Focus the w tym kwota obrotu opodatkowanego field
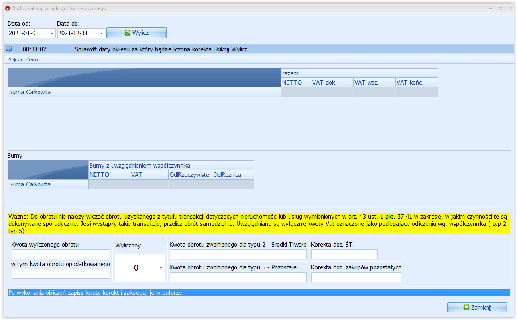The image size is (517, 320). (x=61, y=274)
